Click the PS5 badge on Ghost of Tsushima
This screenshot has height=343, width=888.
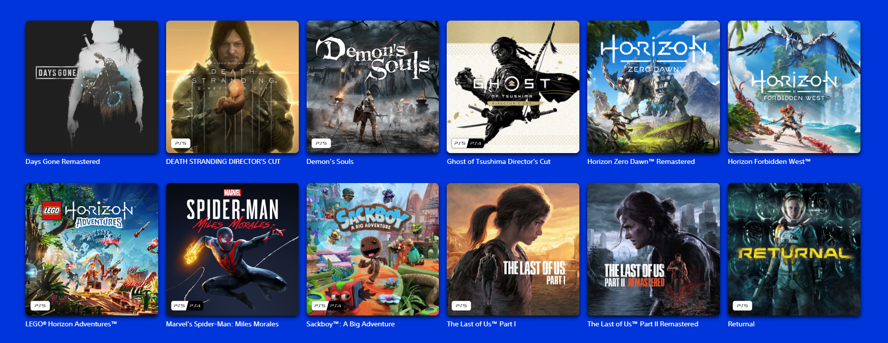coord(459,143)
